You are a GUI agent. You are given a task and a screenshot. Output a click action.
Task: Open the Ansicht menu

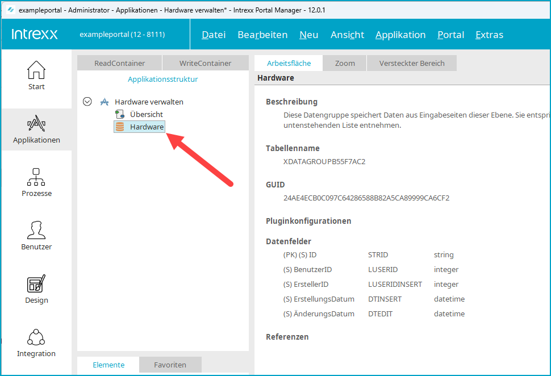(347, 35)
